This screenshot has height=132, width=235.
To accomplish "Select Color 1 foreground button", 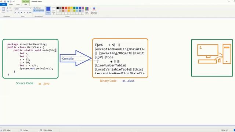I will (x=48, y=11).
